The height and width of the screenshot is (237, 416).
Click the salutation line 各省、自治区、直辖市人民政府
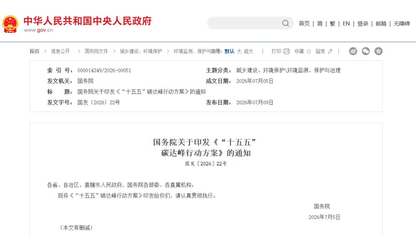coord(121,185)
